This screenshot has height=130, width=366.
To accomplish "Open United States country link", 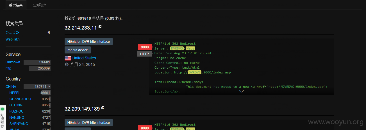I will tap(84, 58).
